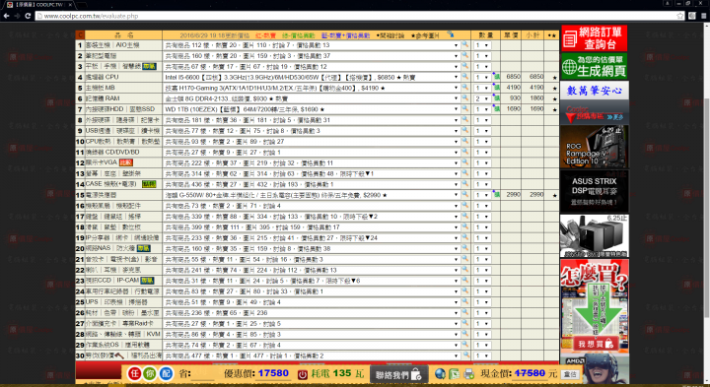Click 省 discount input field
710x387 pixels.
coord(203,373)
